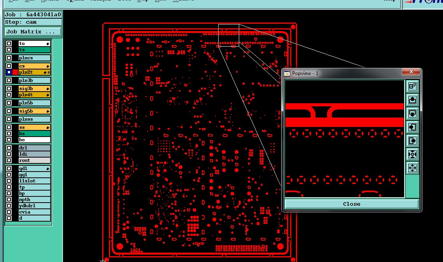The height and width of the screenshot is (262, 443).
Task: Click the marker icon on the 'ss' layer row
Action: click(48, 127)
